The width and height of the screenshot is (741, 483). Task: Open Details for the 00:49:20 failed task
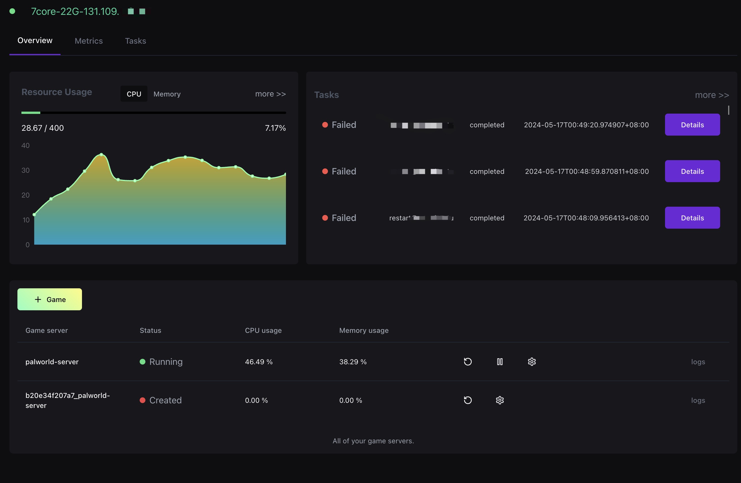[x=692, y=125]
